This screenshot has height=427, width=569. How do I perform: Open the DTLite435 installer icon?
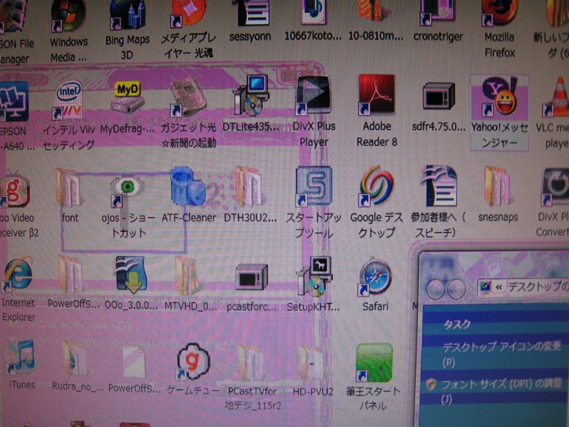(x=252, y=96)
